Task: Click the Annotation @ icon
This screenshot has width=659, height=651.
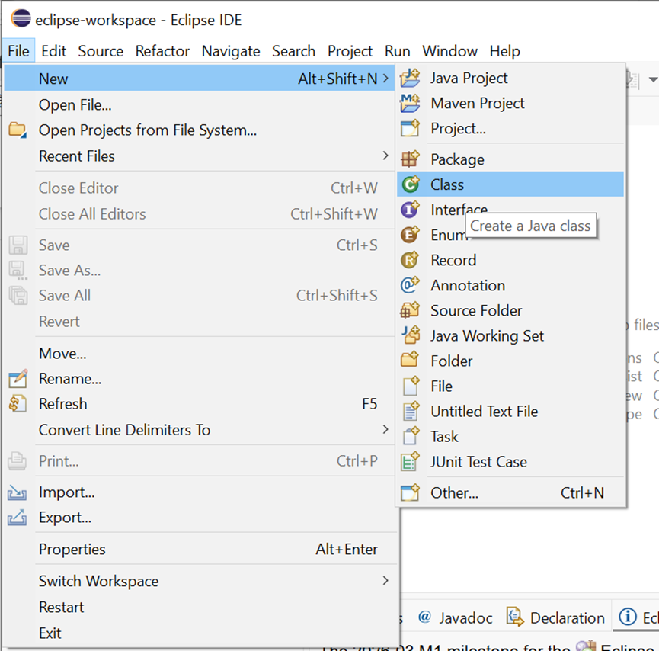Action: [x=410, y=285]
